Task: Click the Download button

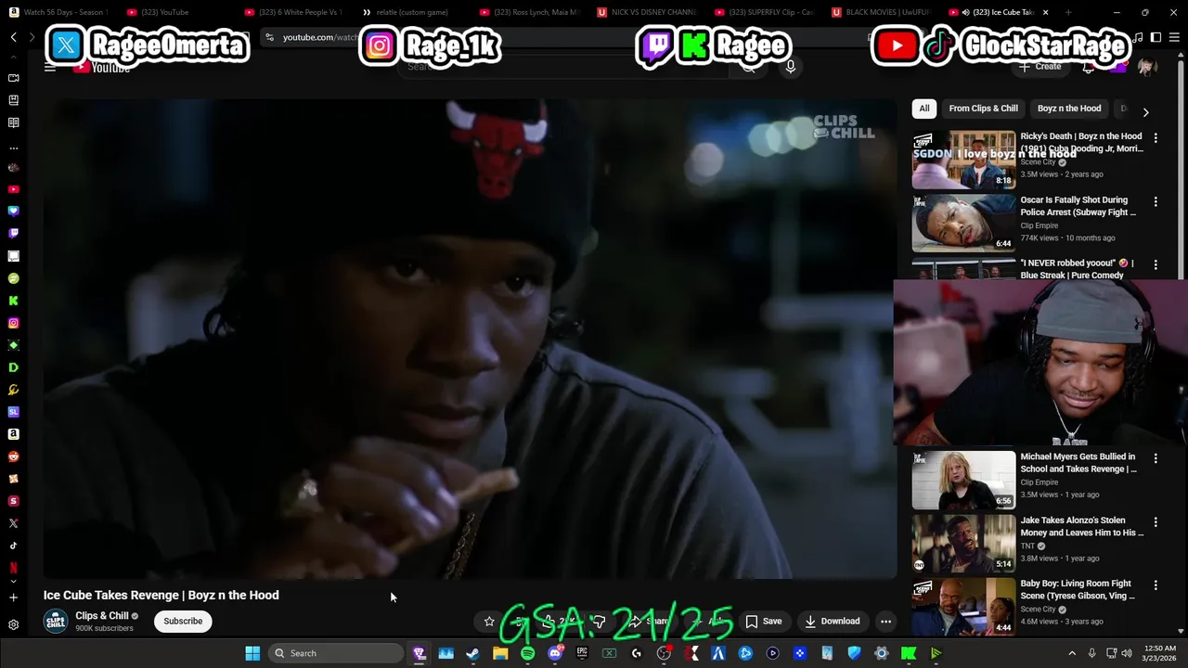Action: pos(833,622)
